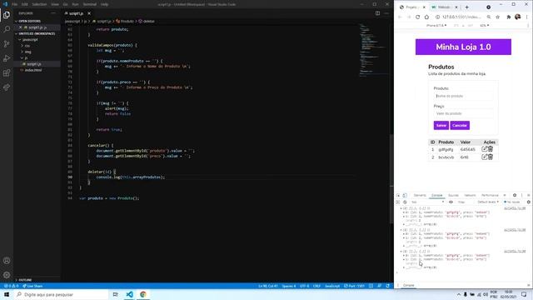This screenshot has height=300, width=533.
Task: Open the Terminal menu
Action: (x=90, y=4)
